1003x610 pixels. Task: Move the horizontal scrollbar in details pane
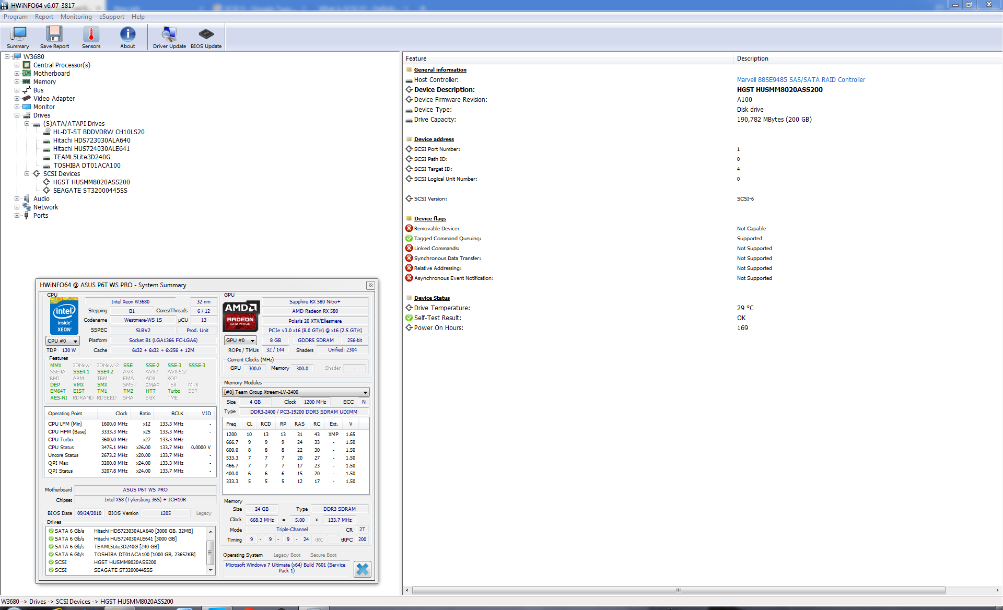pos(678,591)
